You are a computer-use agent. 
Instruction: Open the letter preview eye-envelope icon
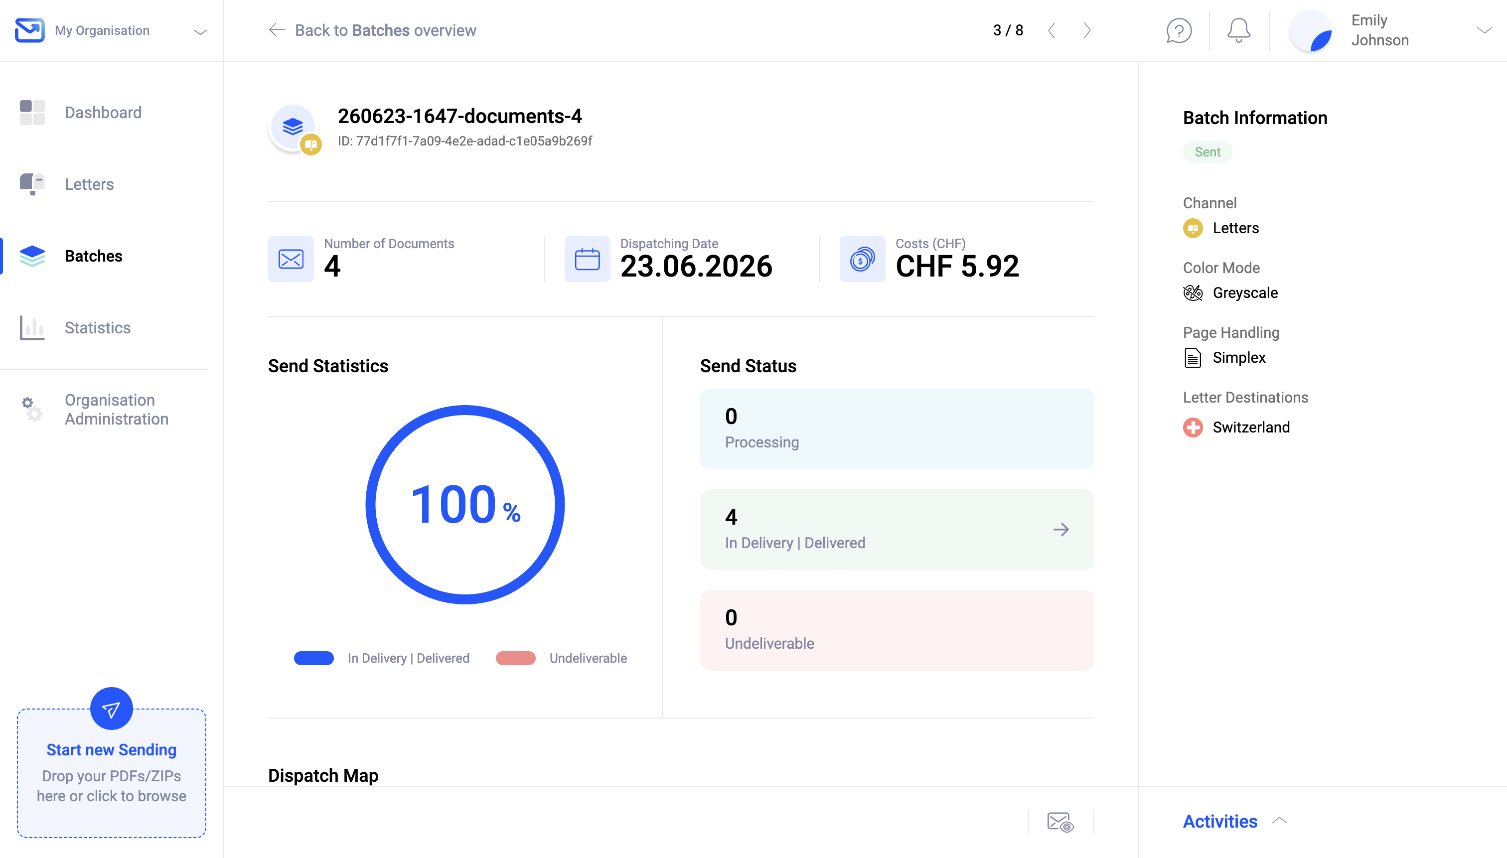coord(1060,822)
